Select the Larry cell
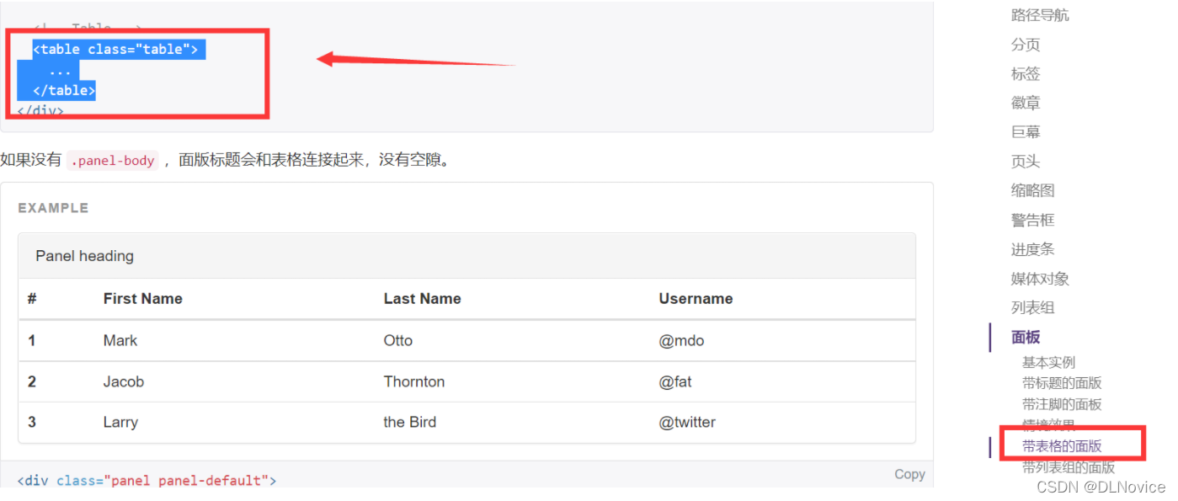The height and width of the screenshot is (501, 1178). [120, 422]
